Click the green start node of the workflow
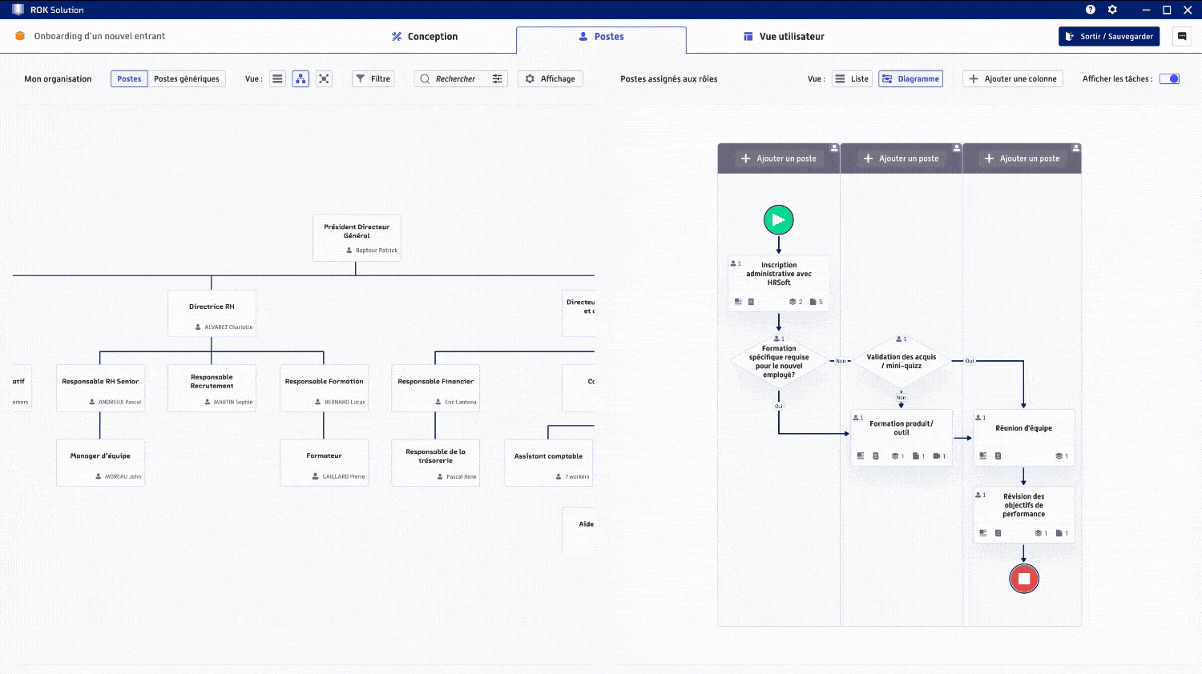 point(778,219)
